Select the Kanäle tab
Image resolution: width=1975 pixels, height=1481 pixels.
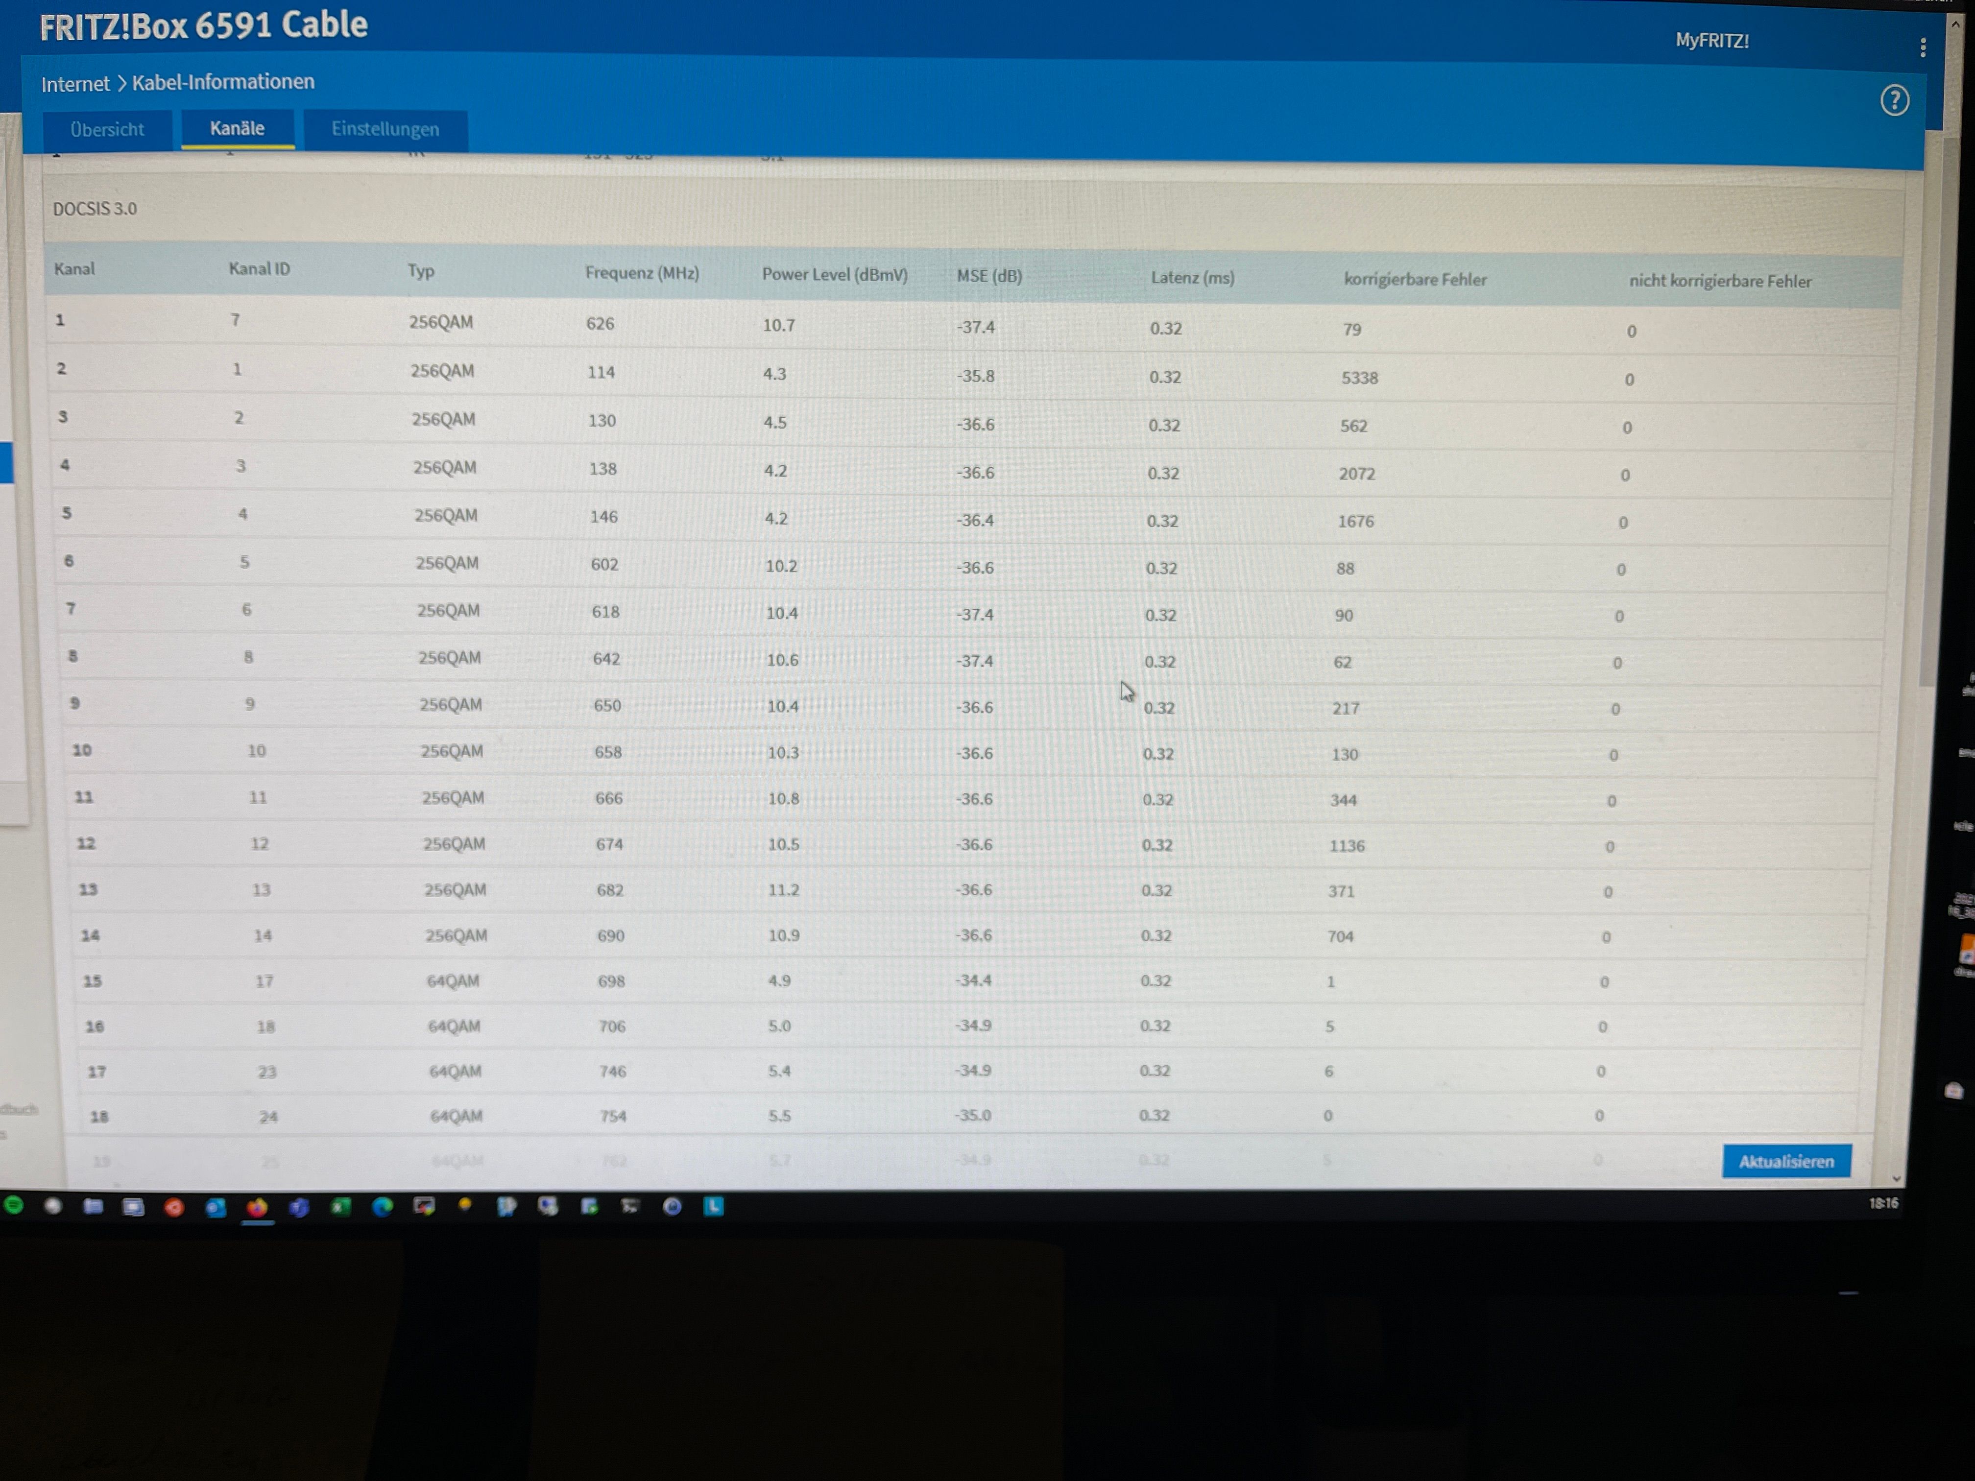point(238,128)
